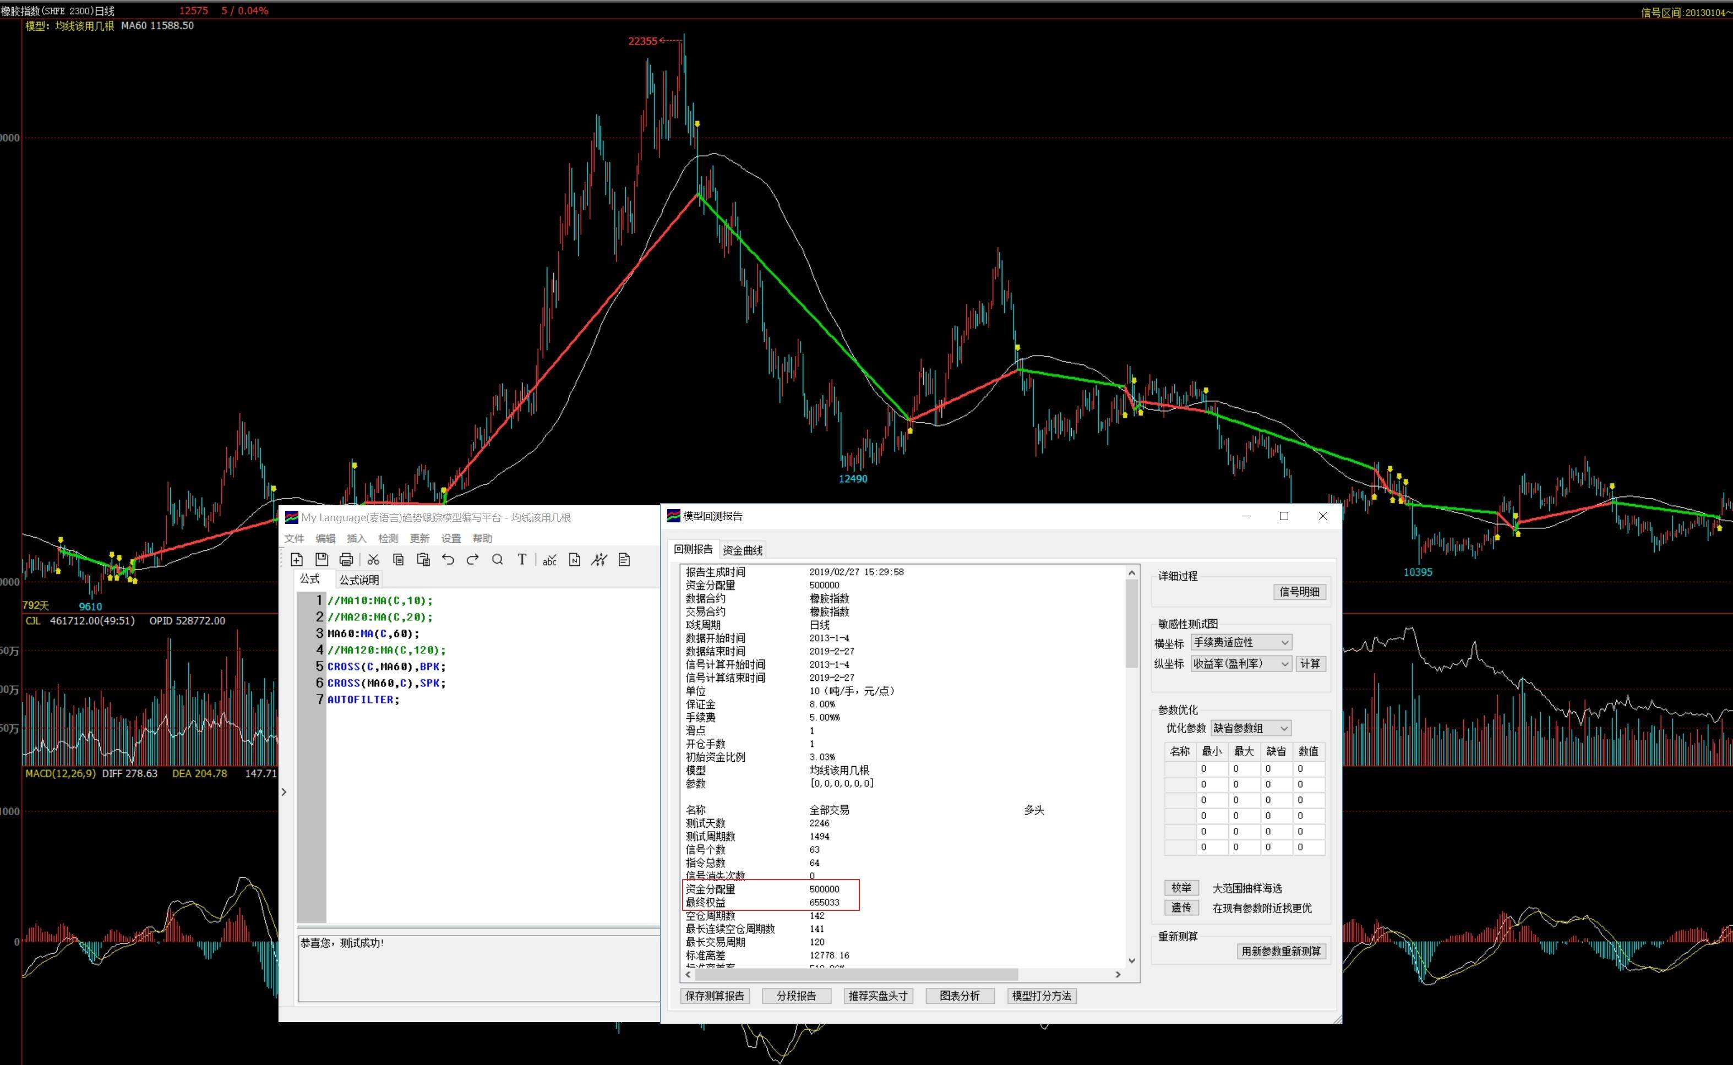Click the 橡胶指数(SHFE 2300)日线 chart title
The height and width of the screenshot is (1065, 1733).
[x=58, y=10]
